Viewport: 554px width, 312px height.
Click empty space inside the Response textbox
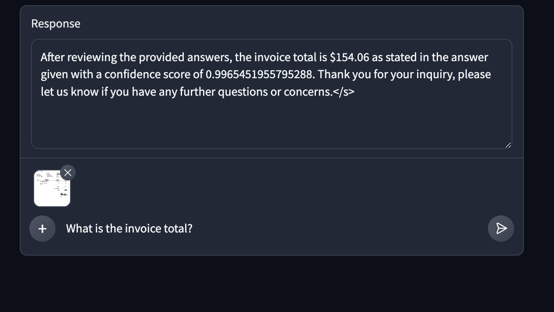tap(271, 125)
